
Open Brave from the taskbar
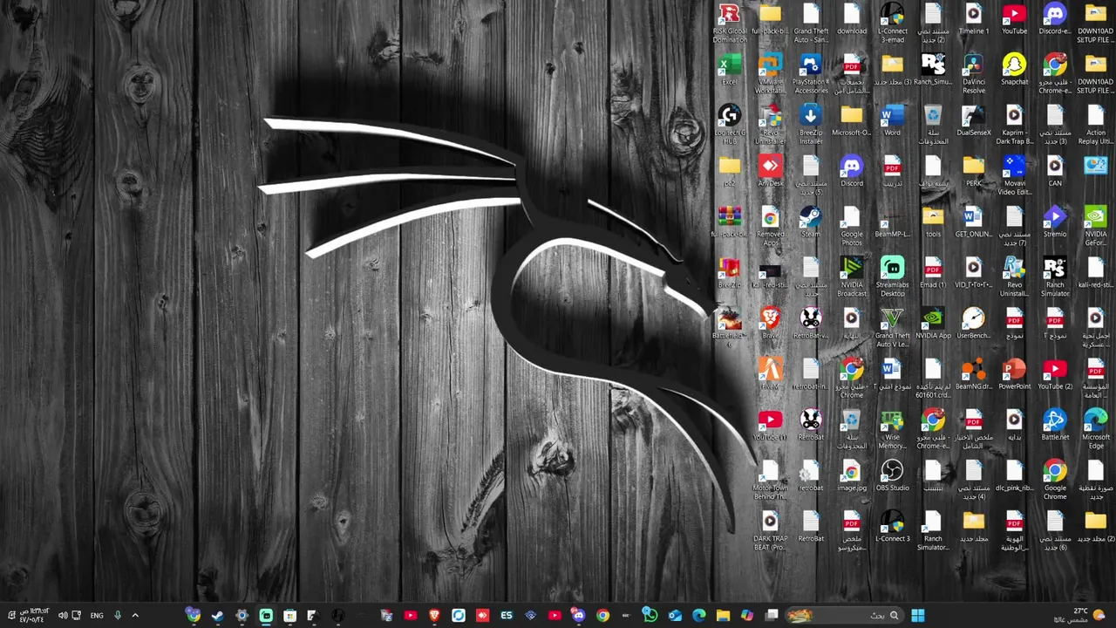[x=434, y=616]
